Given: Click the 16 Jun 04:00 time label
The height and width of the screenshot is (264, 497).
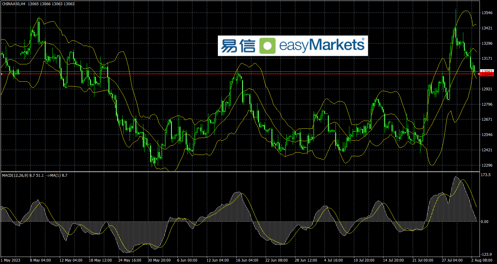Looking at the screenshot, I should (247, 260).
